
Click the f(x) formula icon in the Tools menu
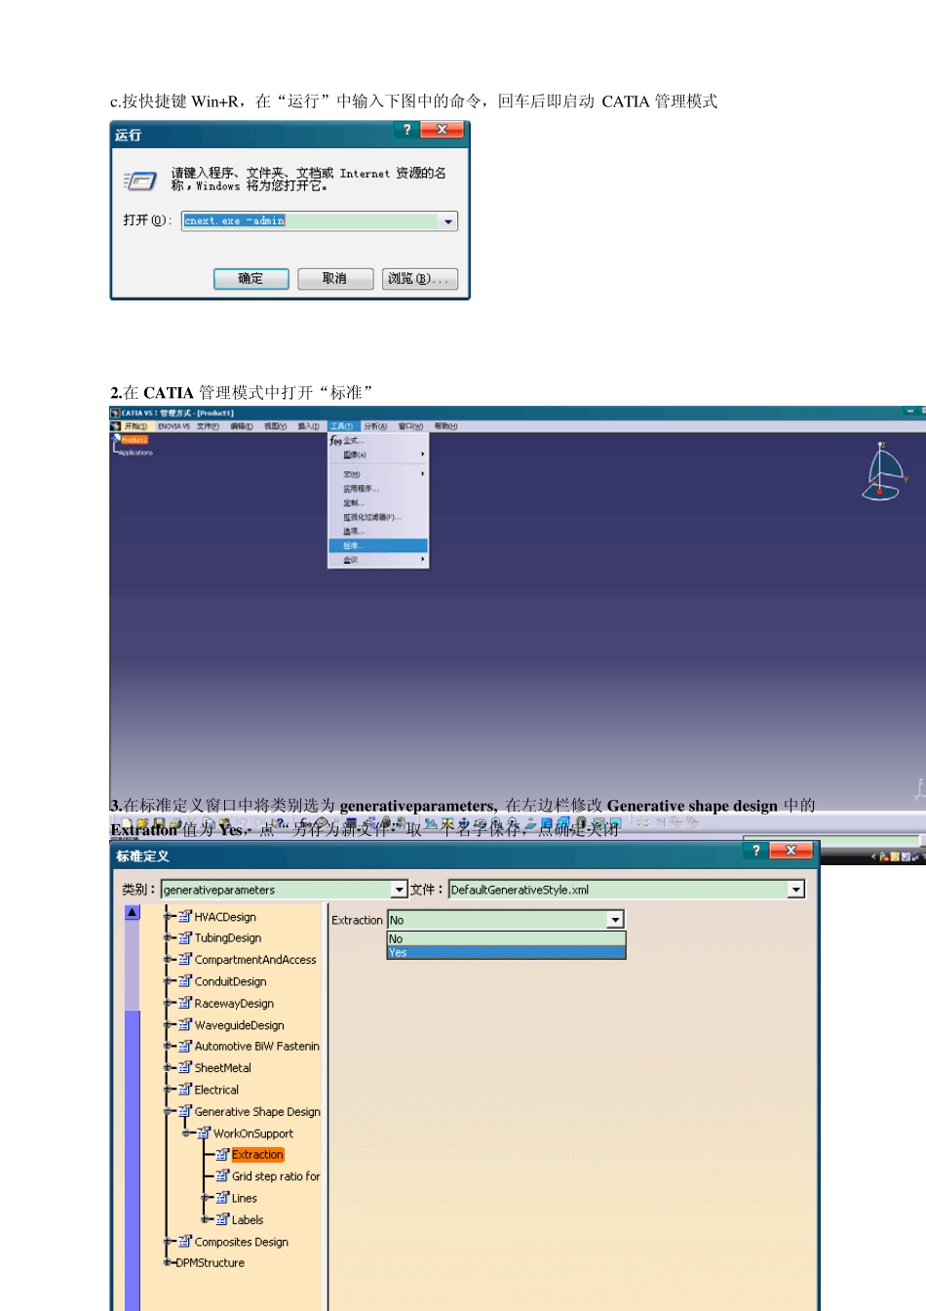(335, 441)
